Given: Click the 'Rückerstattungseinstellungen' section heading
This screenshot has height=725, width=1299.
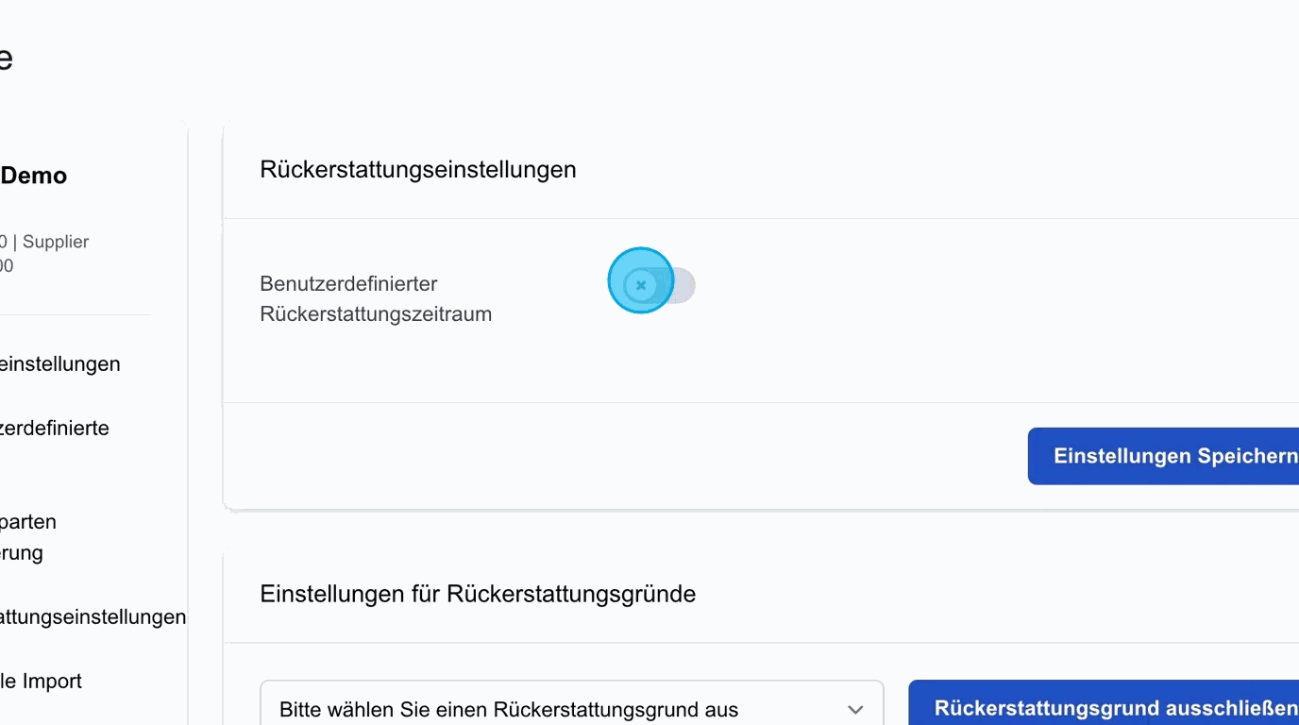Looking at the screenshot, I should point(417,170).
